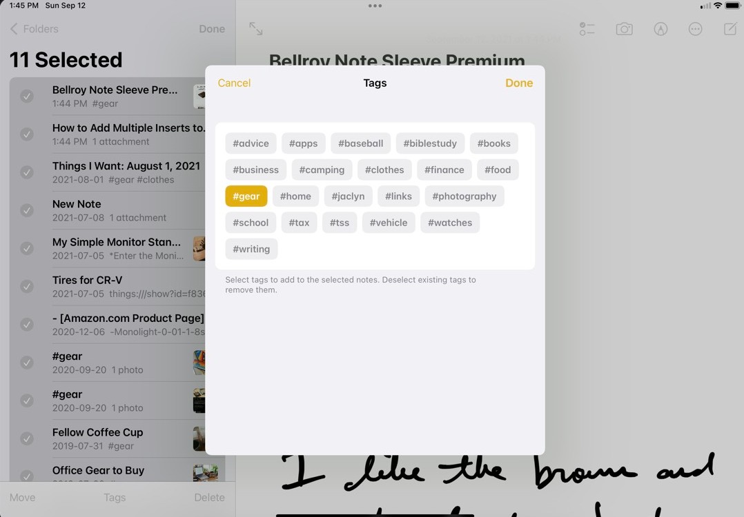This screenshot has height=517, width=744.
Task: Tap the back chevron next to Folders
Action: coord(15,29)
